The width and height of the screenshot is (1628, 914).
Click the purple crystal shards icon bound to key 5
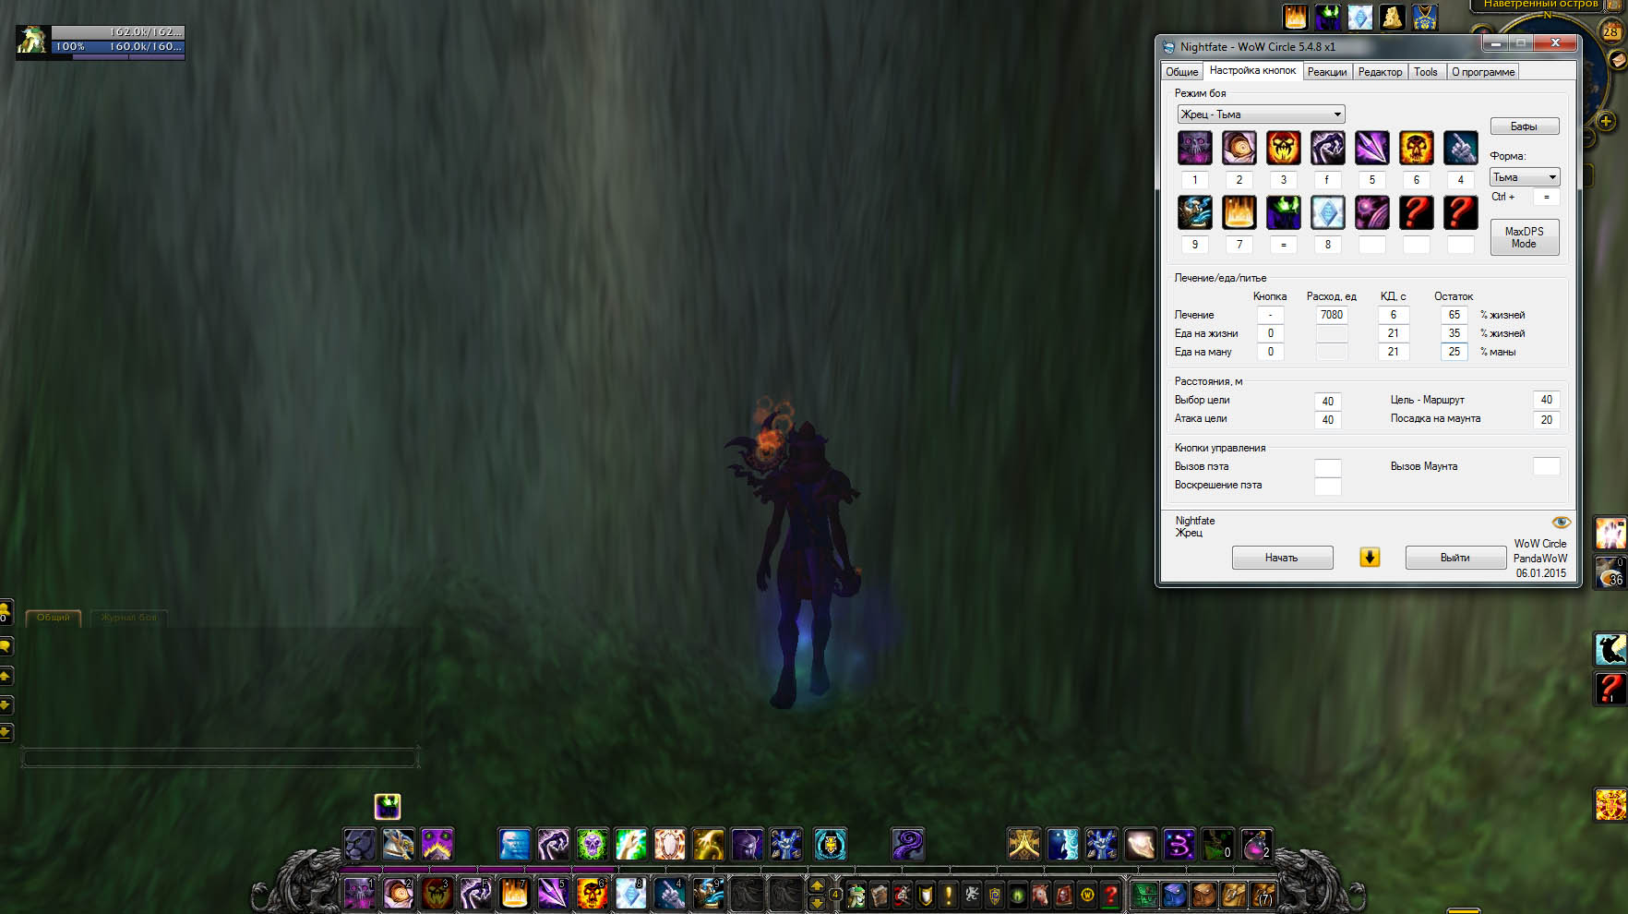[x=1371, y=148]
